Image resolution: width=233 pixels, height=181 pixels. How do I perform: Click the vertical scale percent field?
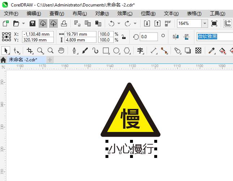coord(106,40)
